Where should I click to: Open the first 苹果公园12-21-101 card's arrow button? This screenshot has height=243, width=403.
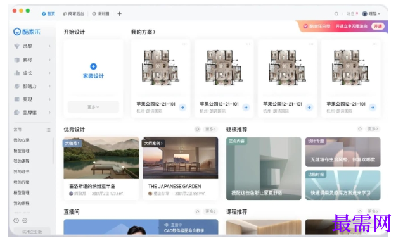tap(182, 108)
